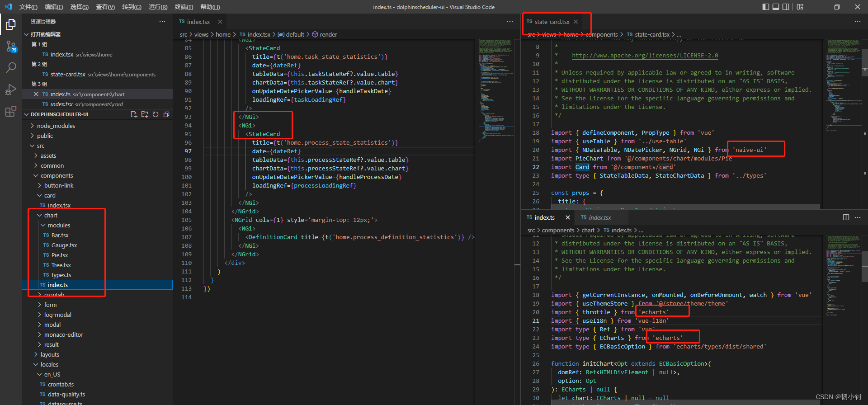868x405 pixels.
Task: Expand the assets folder
Action: (48, 155)
